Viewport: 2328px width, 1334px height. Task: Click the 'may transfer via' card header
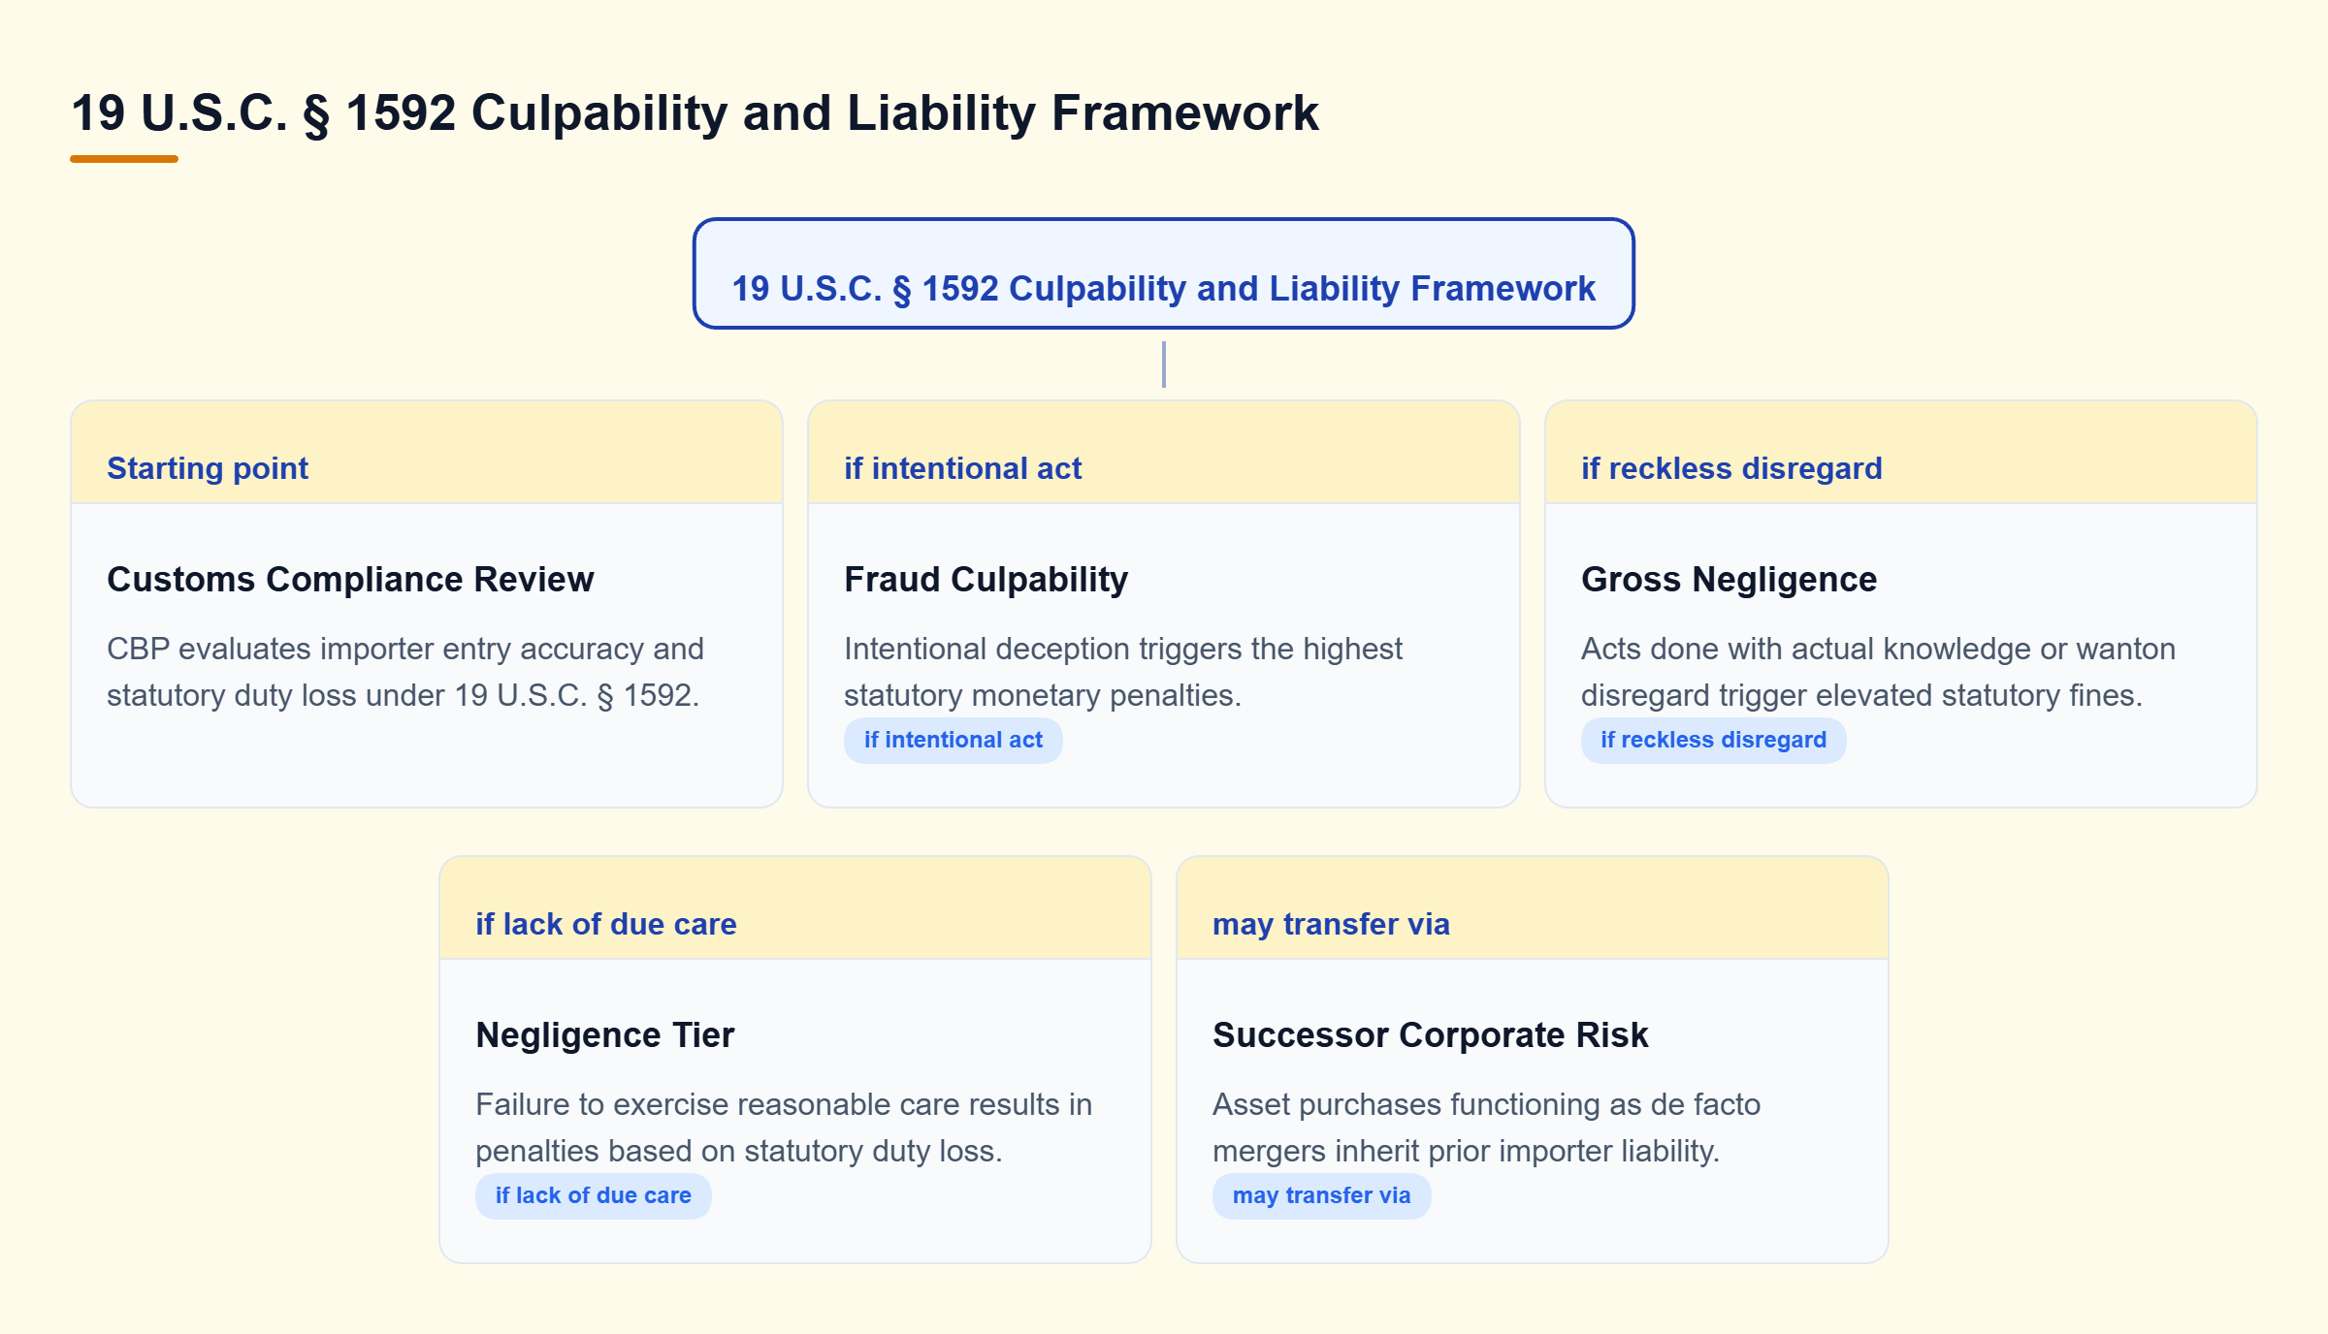[1533, 907]
